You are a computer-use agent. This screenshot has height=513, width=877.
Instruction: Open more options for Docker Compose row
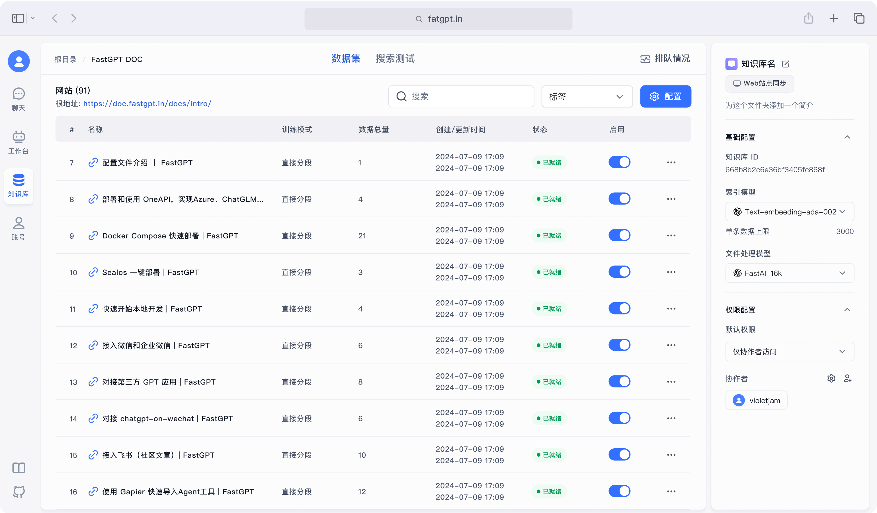[671, 236]
